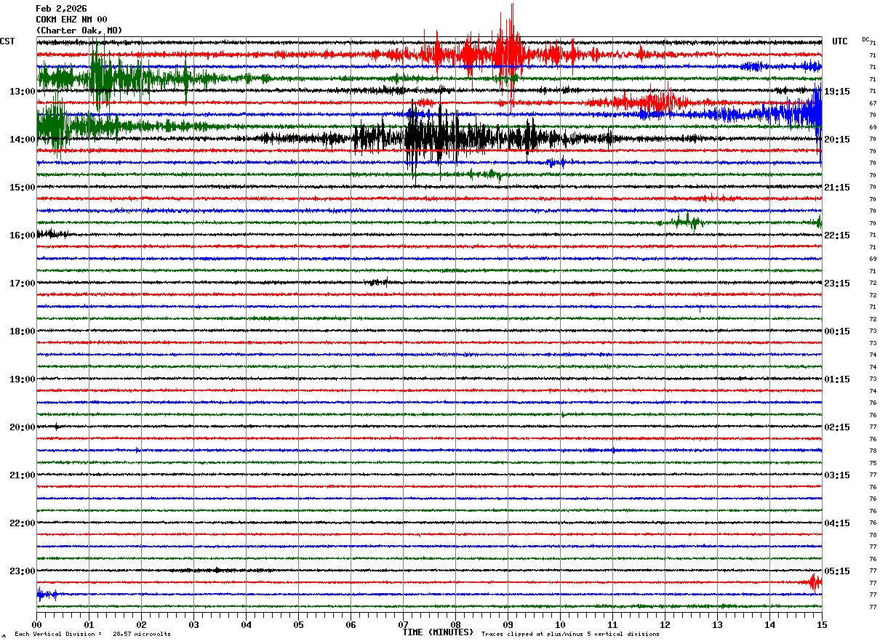The width and height of the screenshot is (880, 644).
Task: Click the small red burst on 05:15 row
Action: pyautogui.click(x=815, y=582)
